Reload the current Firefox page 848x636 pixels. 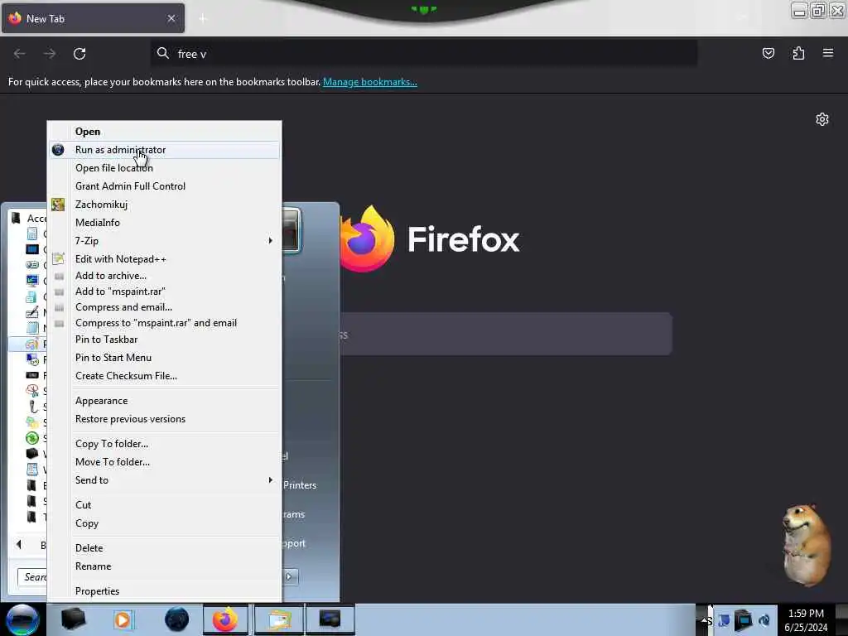[79, 54]
